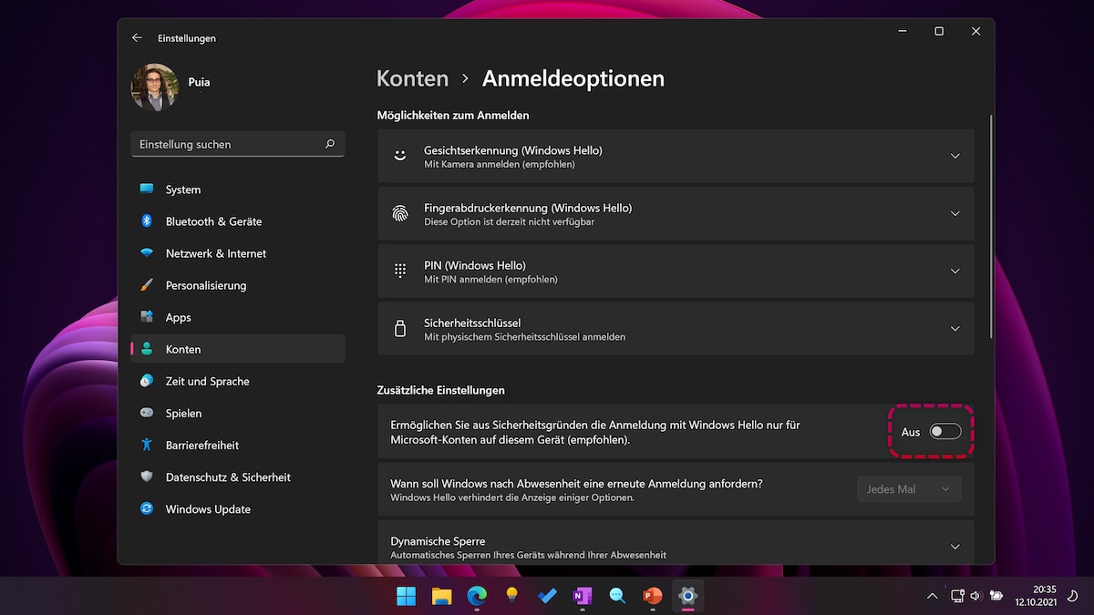
Task: Select the Bluetooth & Geräte sidebar icon
Action: pyautogui.click(x=148, y=221)
